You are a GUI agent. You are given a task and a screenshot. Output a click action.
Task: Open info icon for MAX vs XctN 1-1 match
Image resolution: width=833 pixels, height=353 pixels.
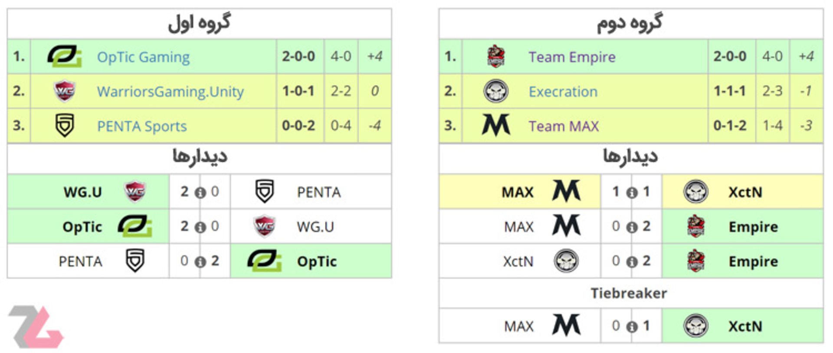[632, 193]
